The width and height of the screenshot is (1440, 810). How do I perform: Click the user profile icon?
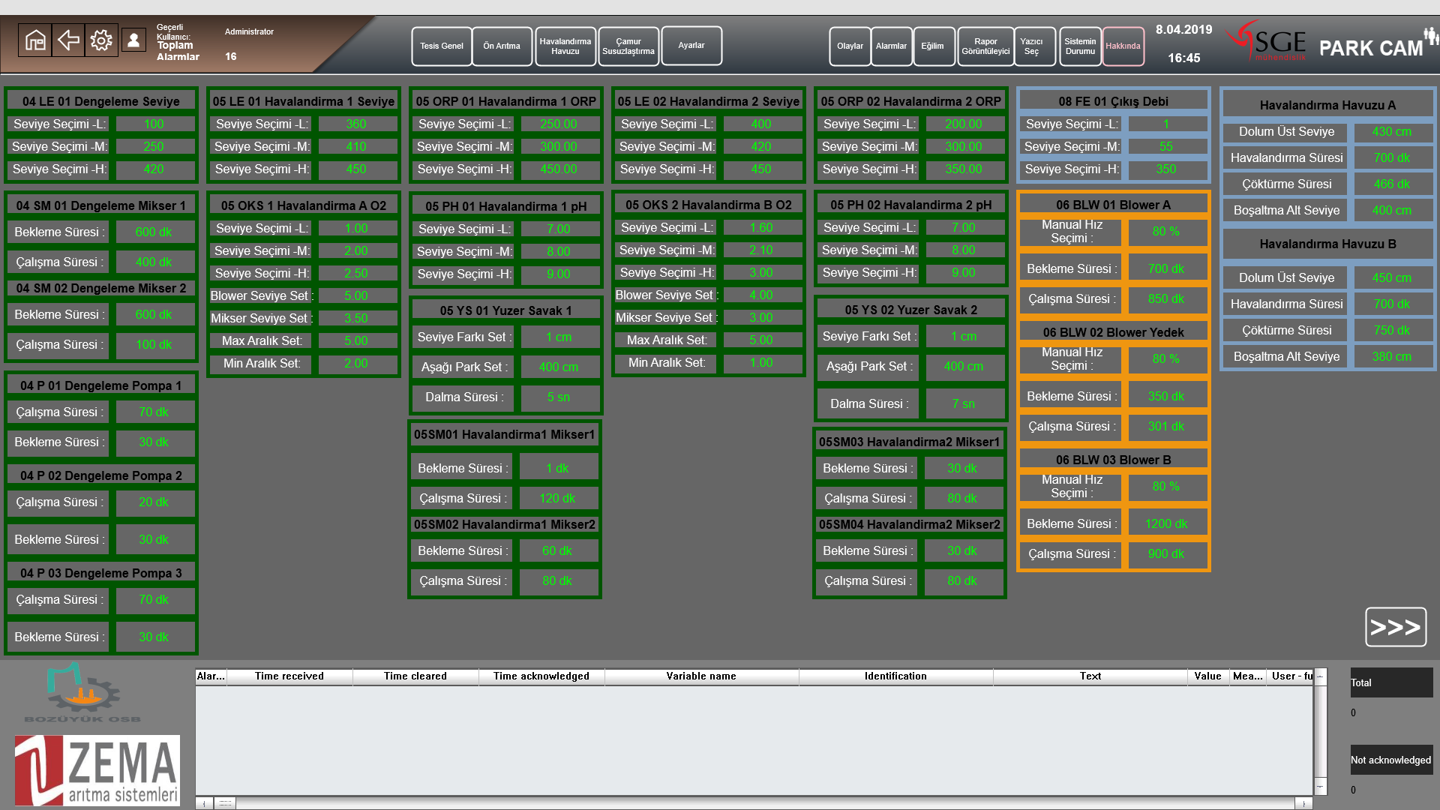[x=133, y=40]
